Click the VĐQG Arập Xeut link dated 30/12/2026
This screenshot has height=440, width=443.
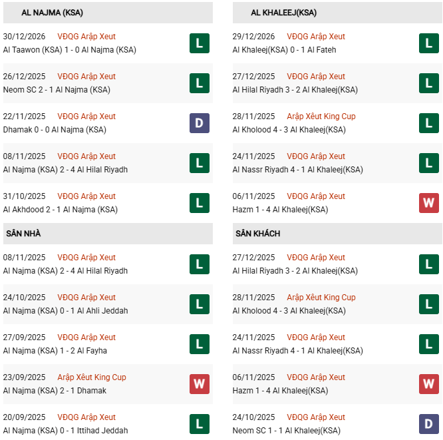click(86, 37)
